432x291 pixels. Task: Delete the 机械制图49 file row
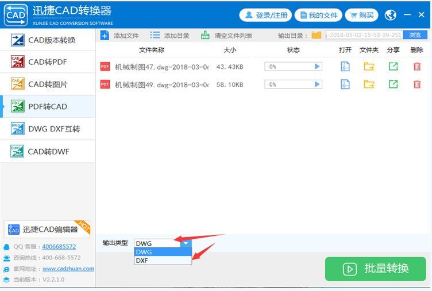point(417,84)
